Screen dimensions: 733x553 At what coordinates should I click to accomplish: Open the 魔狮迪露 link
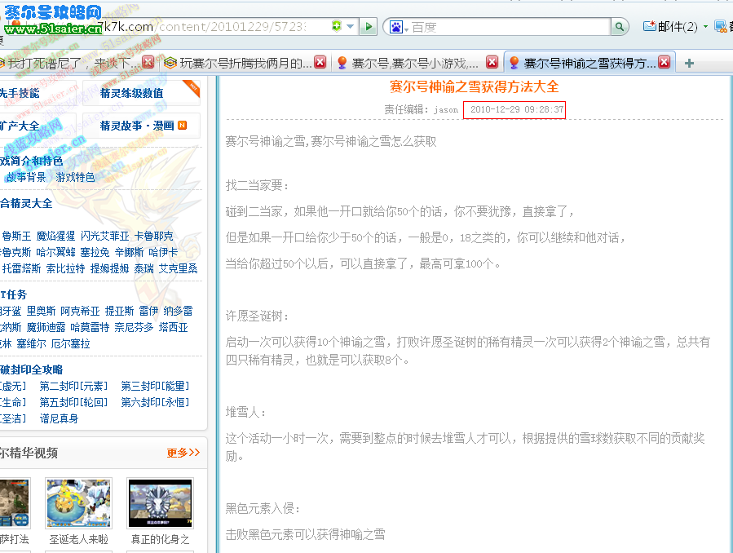click(x=46, y=328)
